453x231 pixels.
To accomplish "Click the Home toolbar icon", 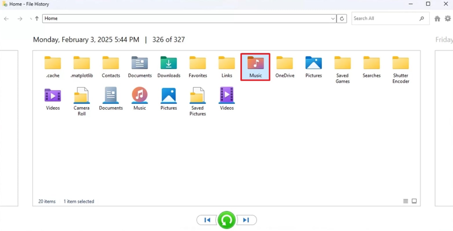I will (x=437, y=18).
